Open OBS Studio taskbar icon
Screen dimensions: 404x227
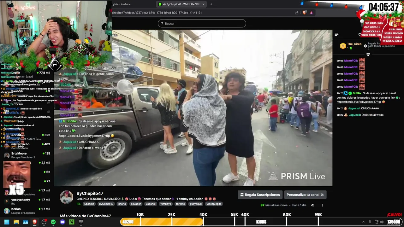pos(44,222)
